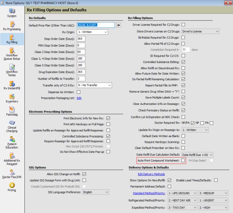
Task: Open Refrigerated priority URGENT dropdown
Action: (213, 200)
